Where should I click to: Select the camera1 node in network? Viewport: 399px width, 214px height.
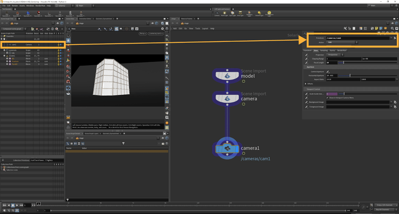tap(227, 149)
